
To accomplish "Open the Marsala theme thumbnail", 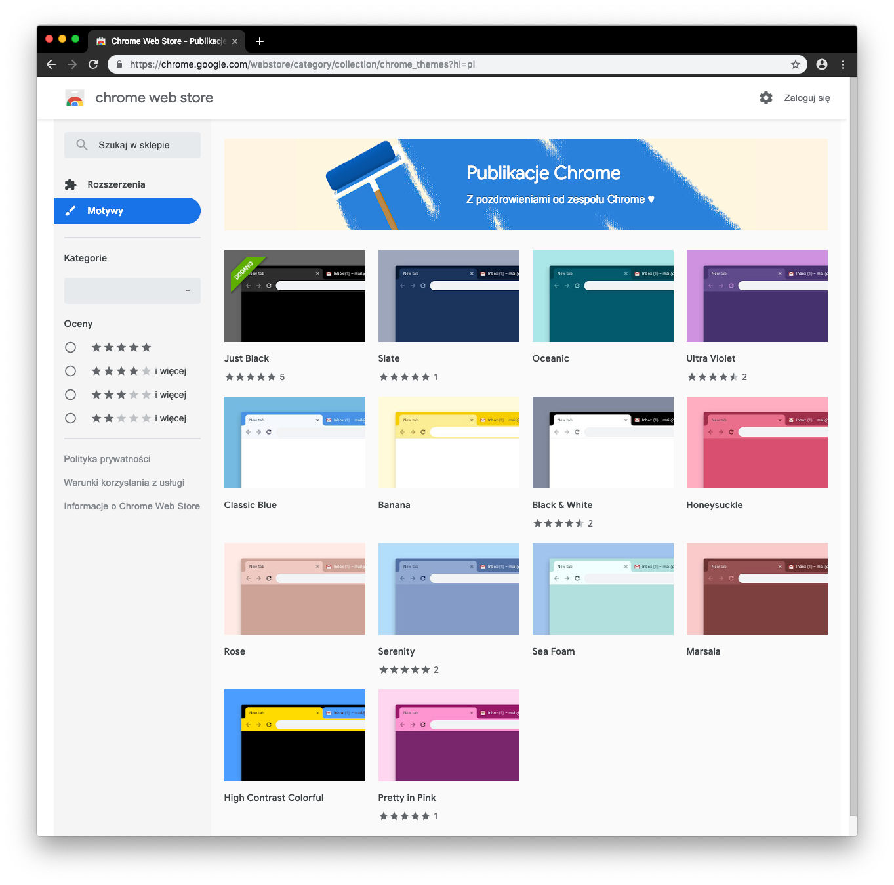I will [757, 589].
